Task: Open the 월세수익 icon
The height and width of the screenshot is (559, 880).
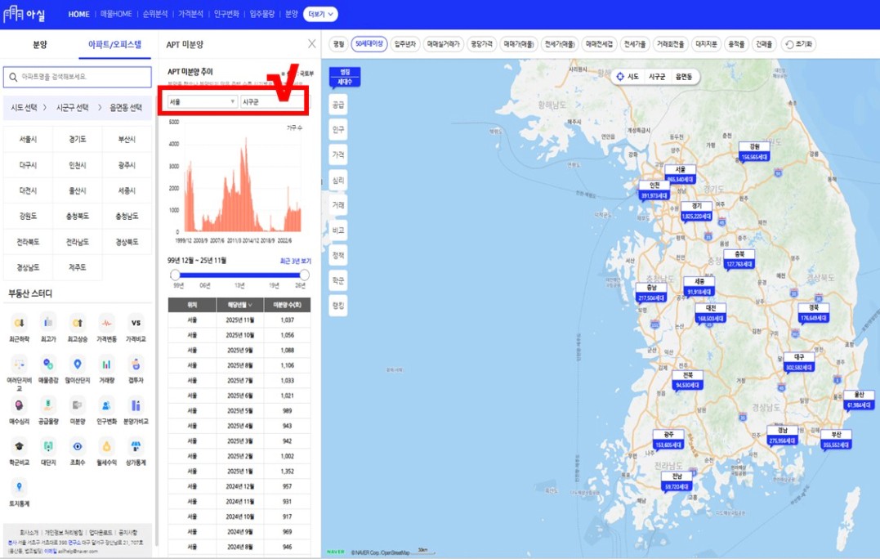Action: click(106, 447)
